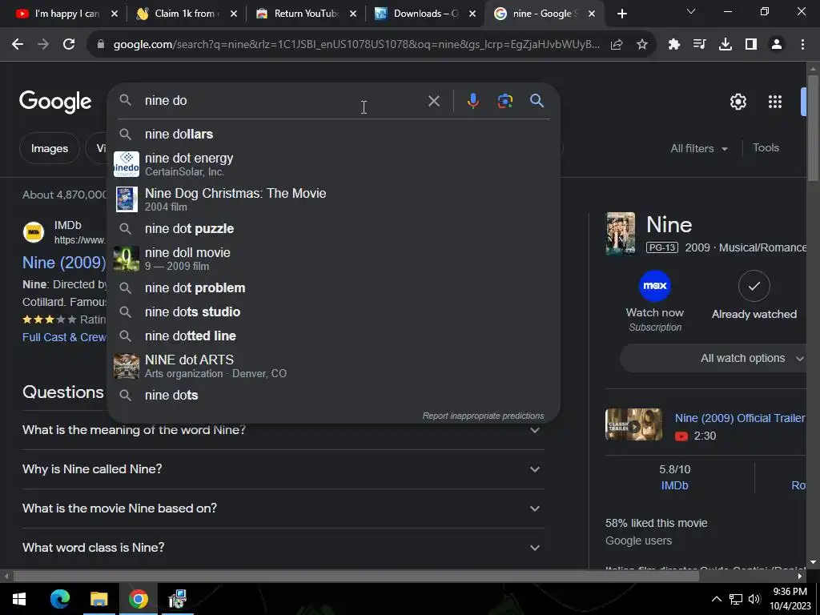Click the Chrome back arrow
Viewport: 820px width, 615px height.
click(x=18, y=45)
